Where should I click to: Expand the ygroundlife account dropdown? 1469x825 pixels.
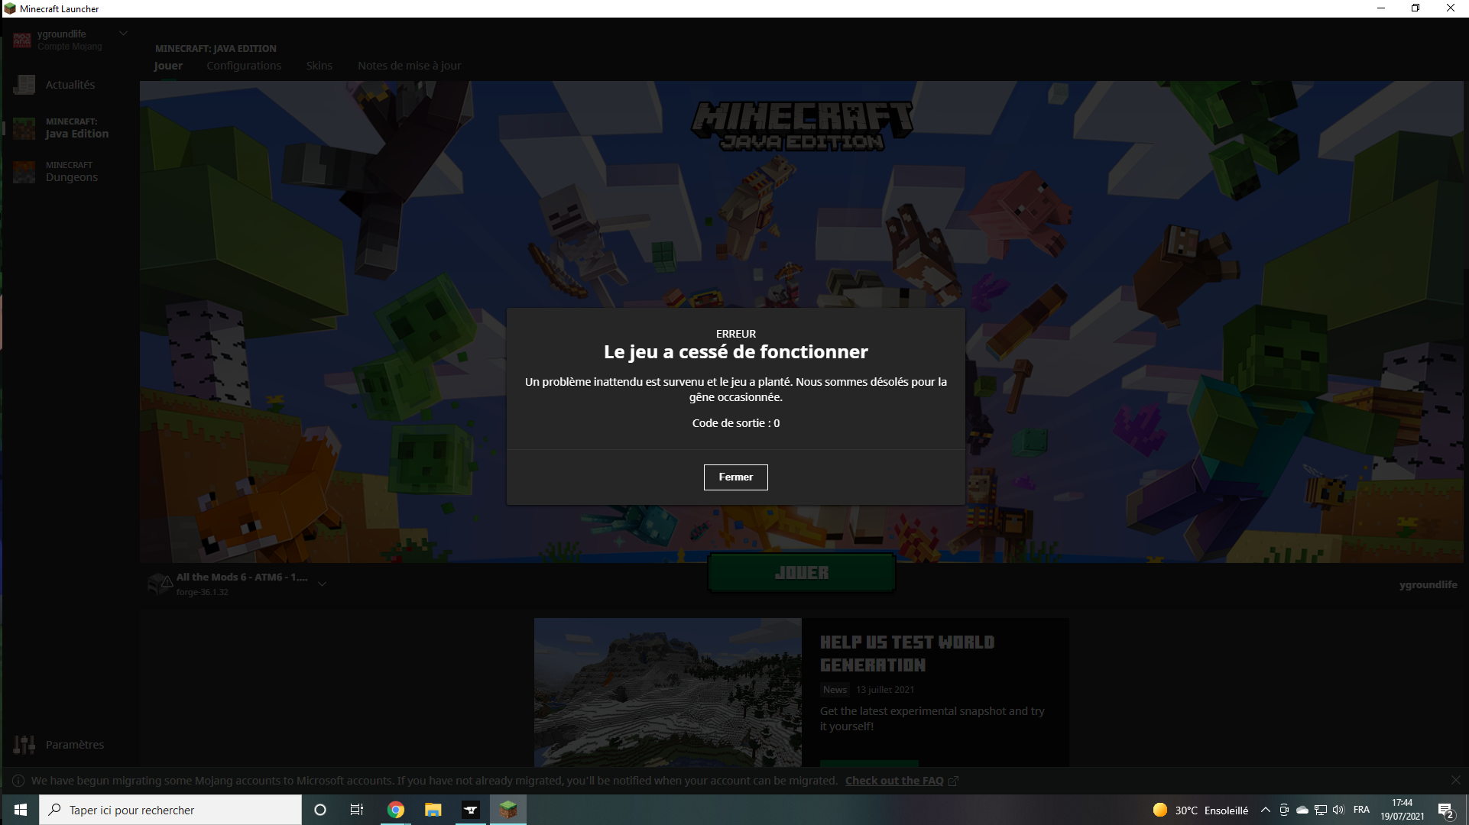click(123, 34)
